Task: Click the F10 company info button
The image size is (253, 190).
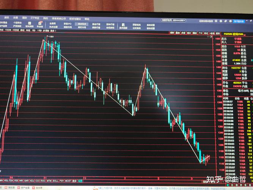Action: [x=200, y=33]
